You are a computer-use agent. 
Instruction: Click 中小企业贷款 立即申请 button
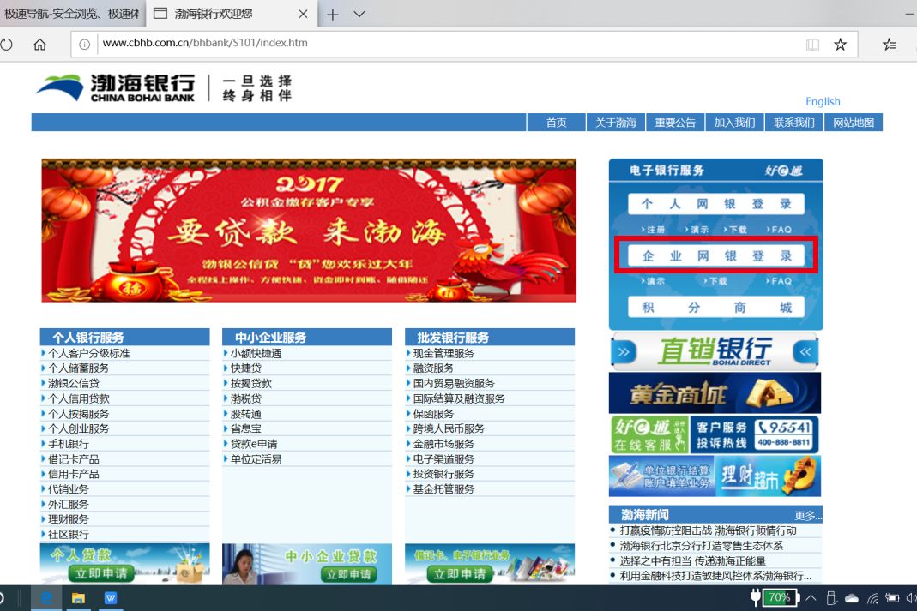(x=348, y=574)
